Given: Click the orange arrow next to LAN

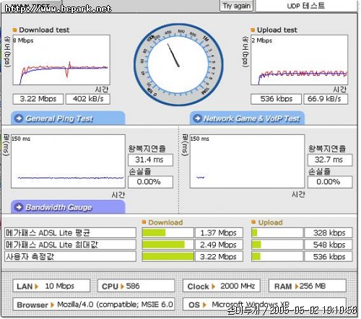Looking at the screenshot, I should point(37,287).
